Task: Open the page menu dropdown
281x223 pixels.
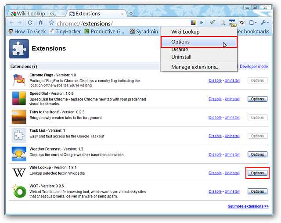Action: point(253,22)
